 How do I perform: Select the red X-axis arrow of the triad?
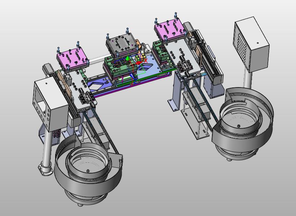pyautogui.click(x=139, y=63)
